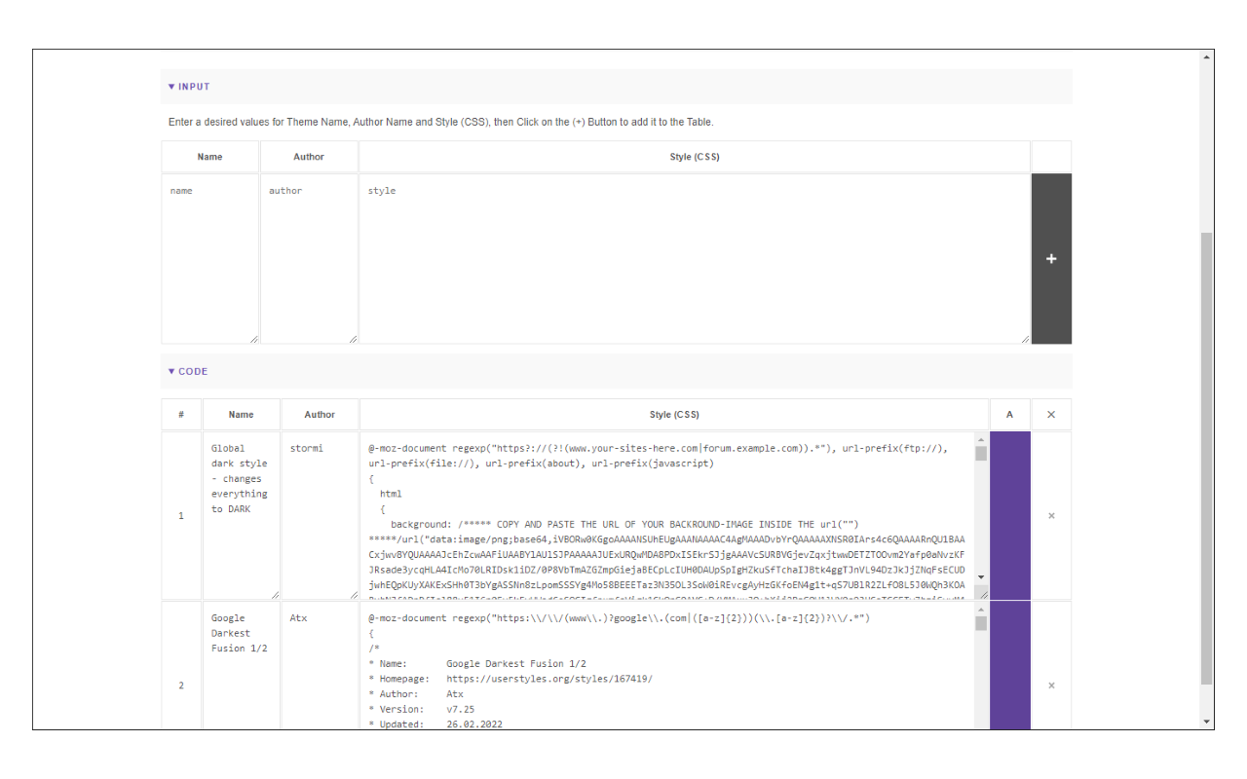The width and height of the screenshot is (1247, 779).
Task: Click inside row 2 style CSS code
Action: (x=667, y=666)
